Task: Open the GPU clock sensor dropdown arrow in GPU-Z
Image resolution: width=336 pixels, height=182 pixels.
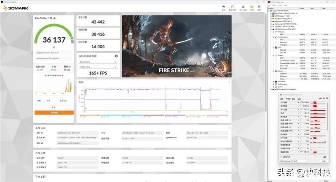Action: pyautogui.click(x=298, y=102)
